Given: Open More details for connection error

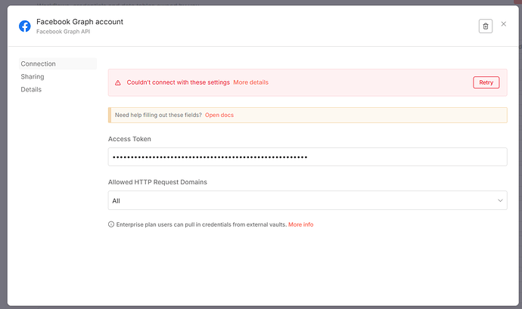Looking at the screenshot, I should coord(250,82).
